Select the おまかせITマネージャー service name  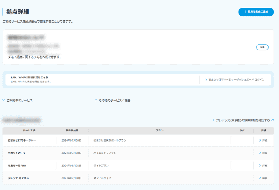22,140
